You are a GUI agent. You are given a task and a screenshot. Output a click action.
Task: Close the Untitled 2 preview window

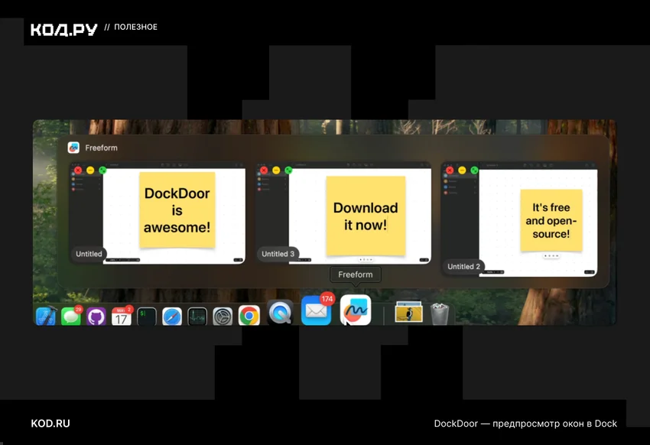pos(450,171)
